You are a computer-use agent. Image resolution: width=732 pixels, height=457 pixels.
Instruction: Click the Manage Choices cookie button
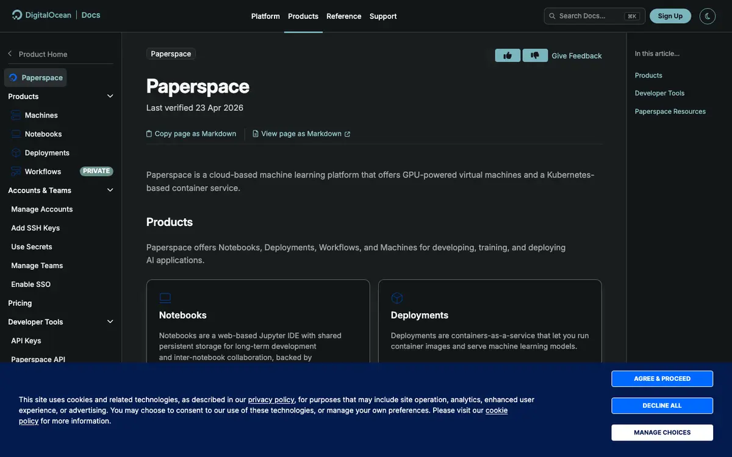pyautogui.click(x=662, y=433)
